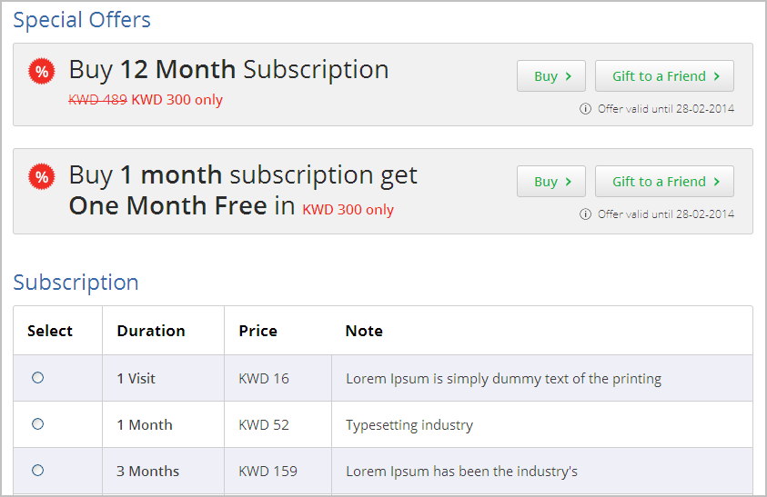
Task: Gift the One Month Free offer to a friend
Action: click(664, 182)
